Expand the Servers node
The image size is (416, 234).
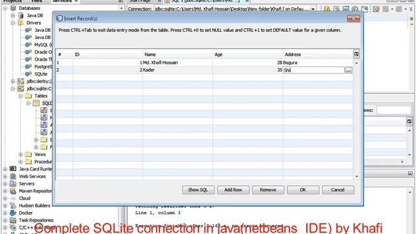click(5, 183)
